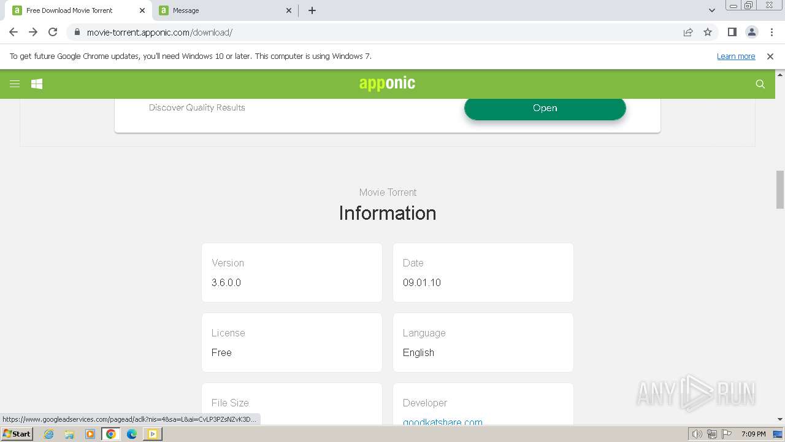Image resolution: width=785 pixels, height=442 pixels.
Task: Launch Internet Explorer from the taskbar
Action: pyautogui.click(x=49, y=434)
